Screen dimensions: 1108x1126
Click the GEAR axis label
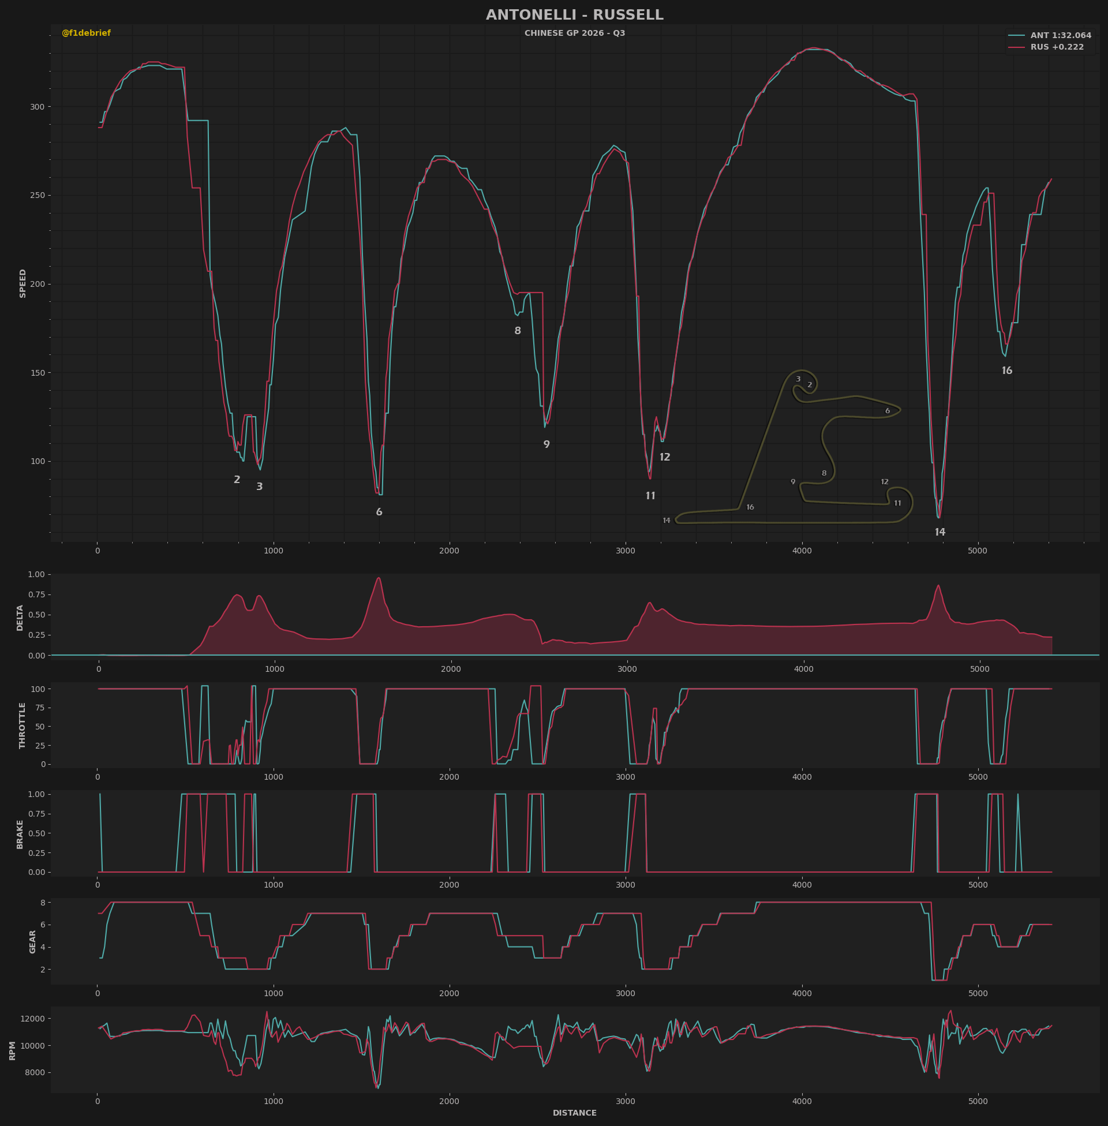pyautogui.click(x=33, y=941)
